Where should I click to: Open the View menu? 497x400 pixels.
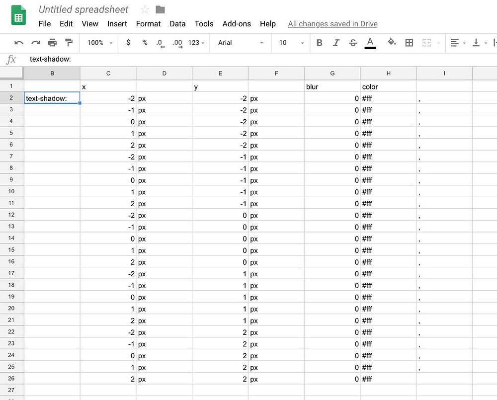click(90, 24)
